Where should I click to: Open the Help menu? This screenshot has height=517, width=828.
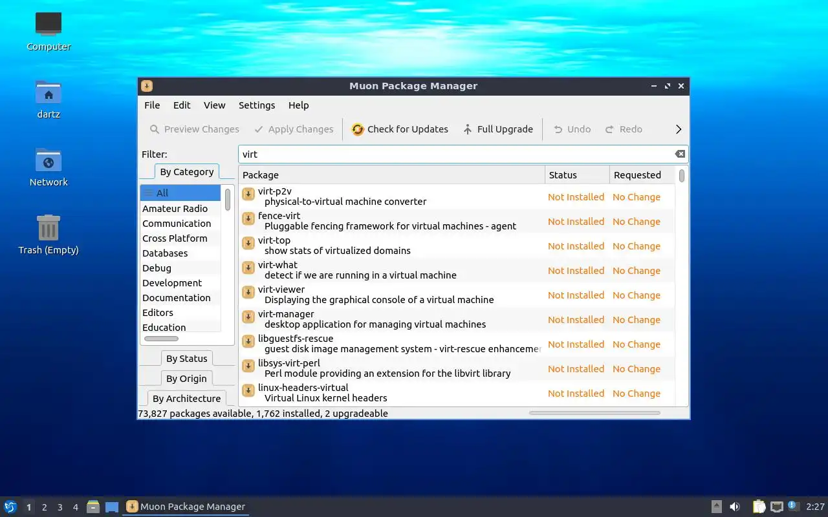[x=299, y=105]
